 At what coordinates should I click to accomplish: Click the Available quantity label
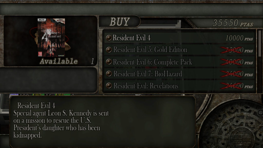click(59, 61)
